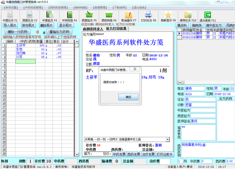Open 西药药品 F6 toolbar icon
Screen dimensions: 235x172
click(x=109, y=16)
